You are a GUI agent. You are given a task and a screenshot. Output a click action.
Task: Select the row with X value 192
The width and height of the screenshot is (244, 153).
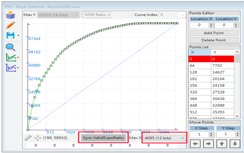point(211,79)
